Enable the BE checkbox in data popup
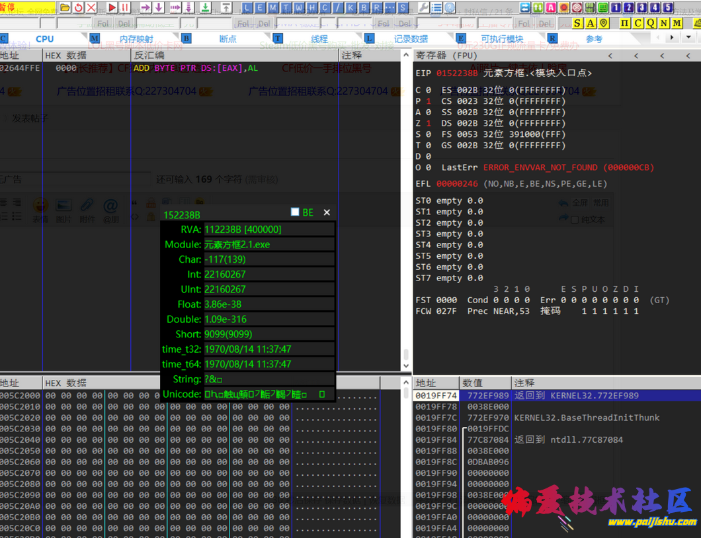 click(x=295, y=212)
